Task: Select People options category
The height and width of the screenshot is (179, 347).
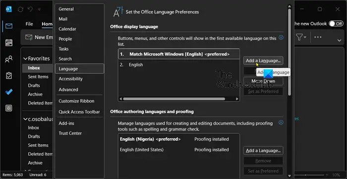Action: coord(79,39)
